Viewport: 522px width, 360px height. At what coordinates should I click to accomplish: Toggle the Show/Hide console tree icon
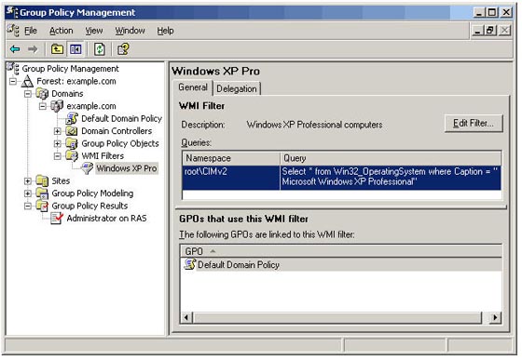(76, 49)
